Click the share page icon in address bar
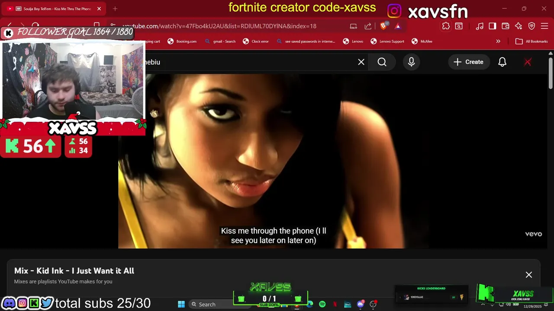554x311 pixels. pyautogui.click(x=368, y=26)
